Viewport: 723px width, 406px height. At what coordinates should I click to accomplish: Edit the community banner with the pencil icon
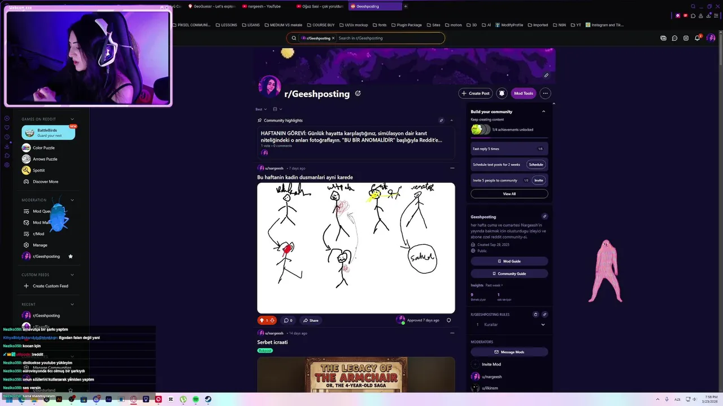(x=546, y=75)
